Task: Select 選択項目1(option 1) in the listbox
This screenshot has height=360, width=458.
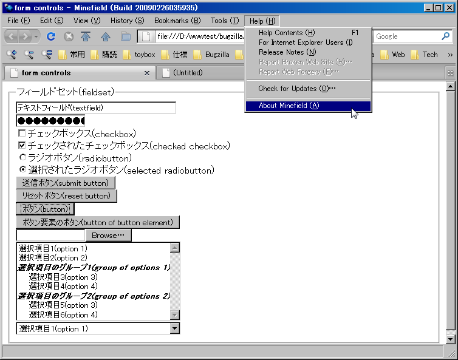Action: tap(94, 248)
